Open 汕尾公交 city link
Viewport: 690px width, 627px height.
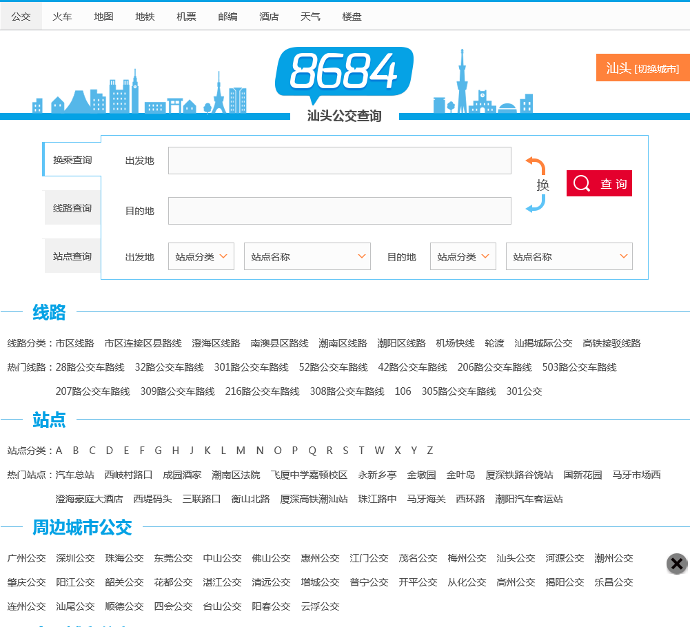coord(75,607)
